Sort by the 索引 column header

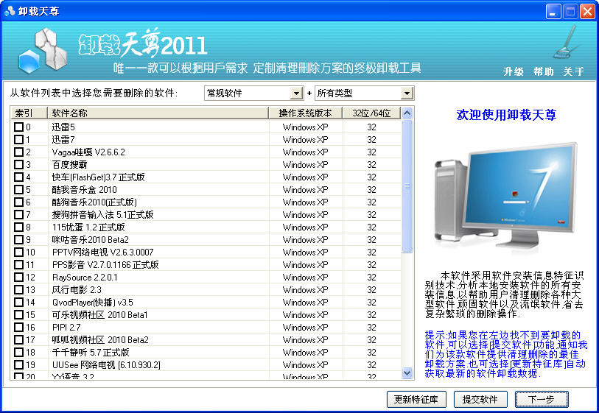(29, 113)
